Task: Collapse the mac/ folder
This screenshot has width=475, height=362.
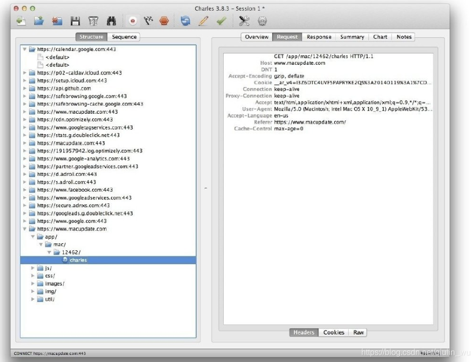Action: pos(41,244)
